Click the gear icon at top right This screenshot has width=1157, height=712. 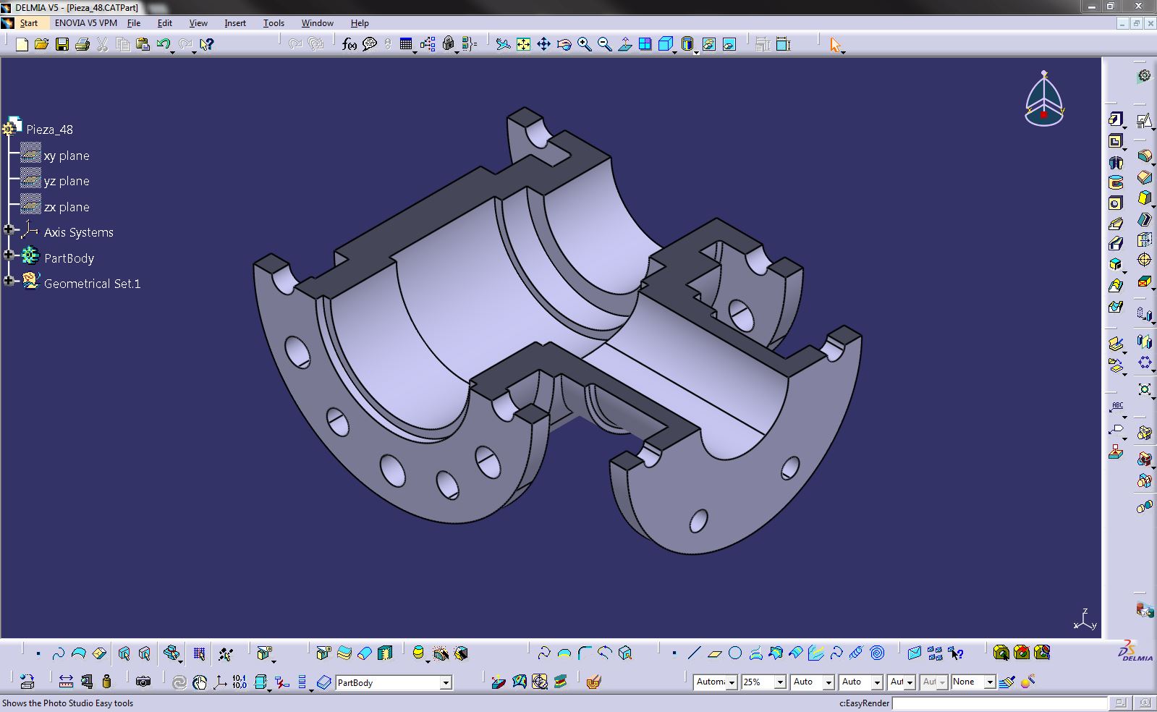pyautogui.click(x=1144, y=76)
